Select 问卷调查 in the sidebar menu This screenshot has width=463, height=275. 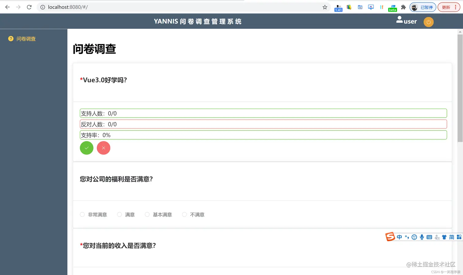pos(26,39)
